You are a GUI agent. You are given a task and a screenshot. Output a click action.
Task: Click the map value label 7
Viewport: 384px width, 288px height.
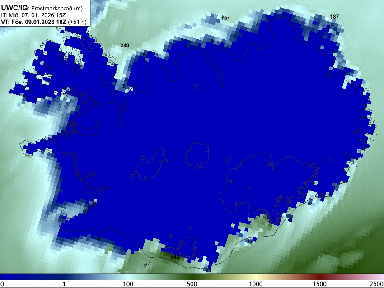124,86
